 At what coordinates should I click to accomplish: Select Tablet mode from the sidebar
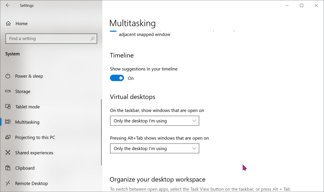(8, 107)
